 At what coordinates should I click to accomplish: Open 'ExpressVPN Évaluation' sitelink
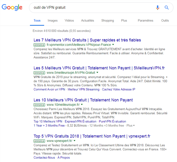pyautogui.click(x=80, y=121)
